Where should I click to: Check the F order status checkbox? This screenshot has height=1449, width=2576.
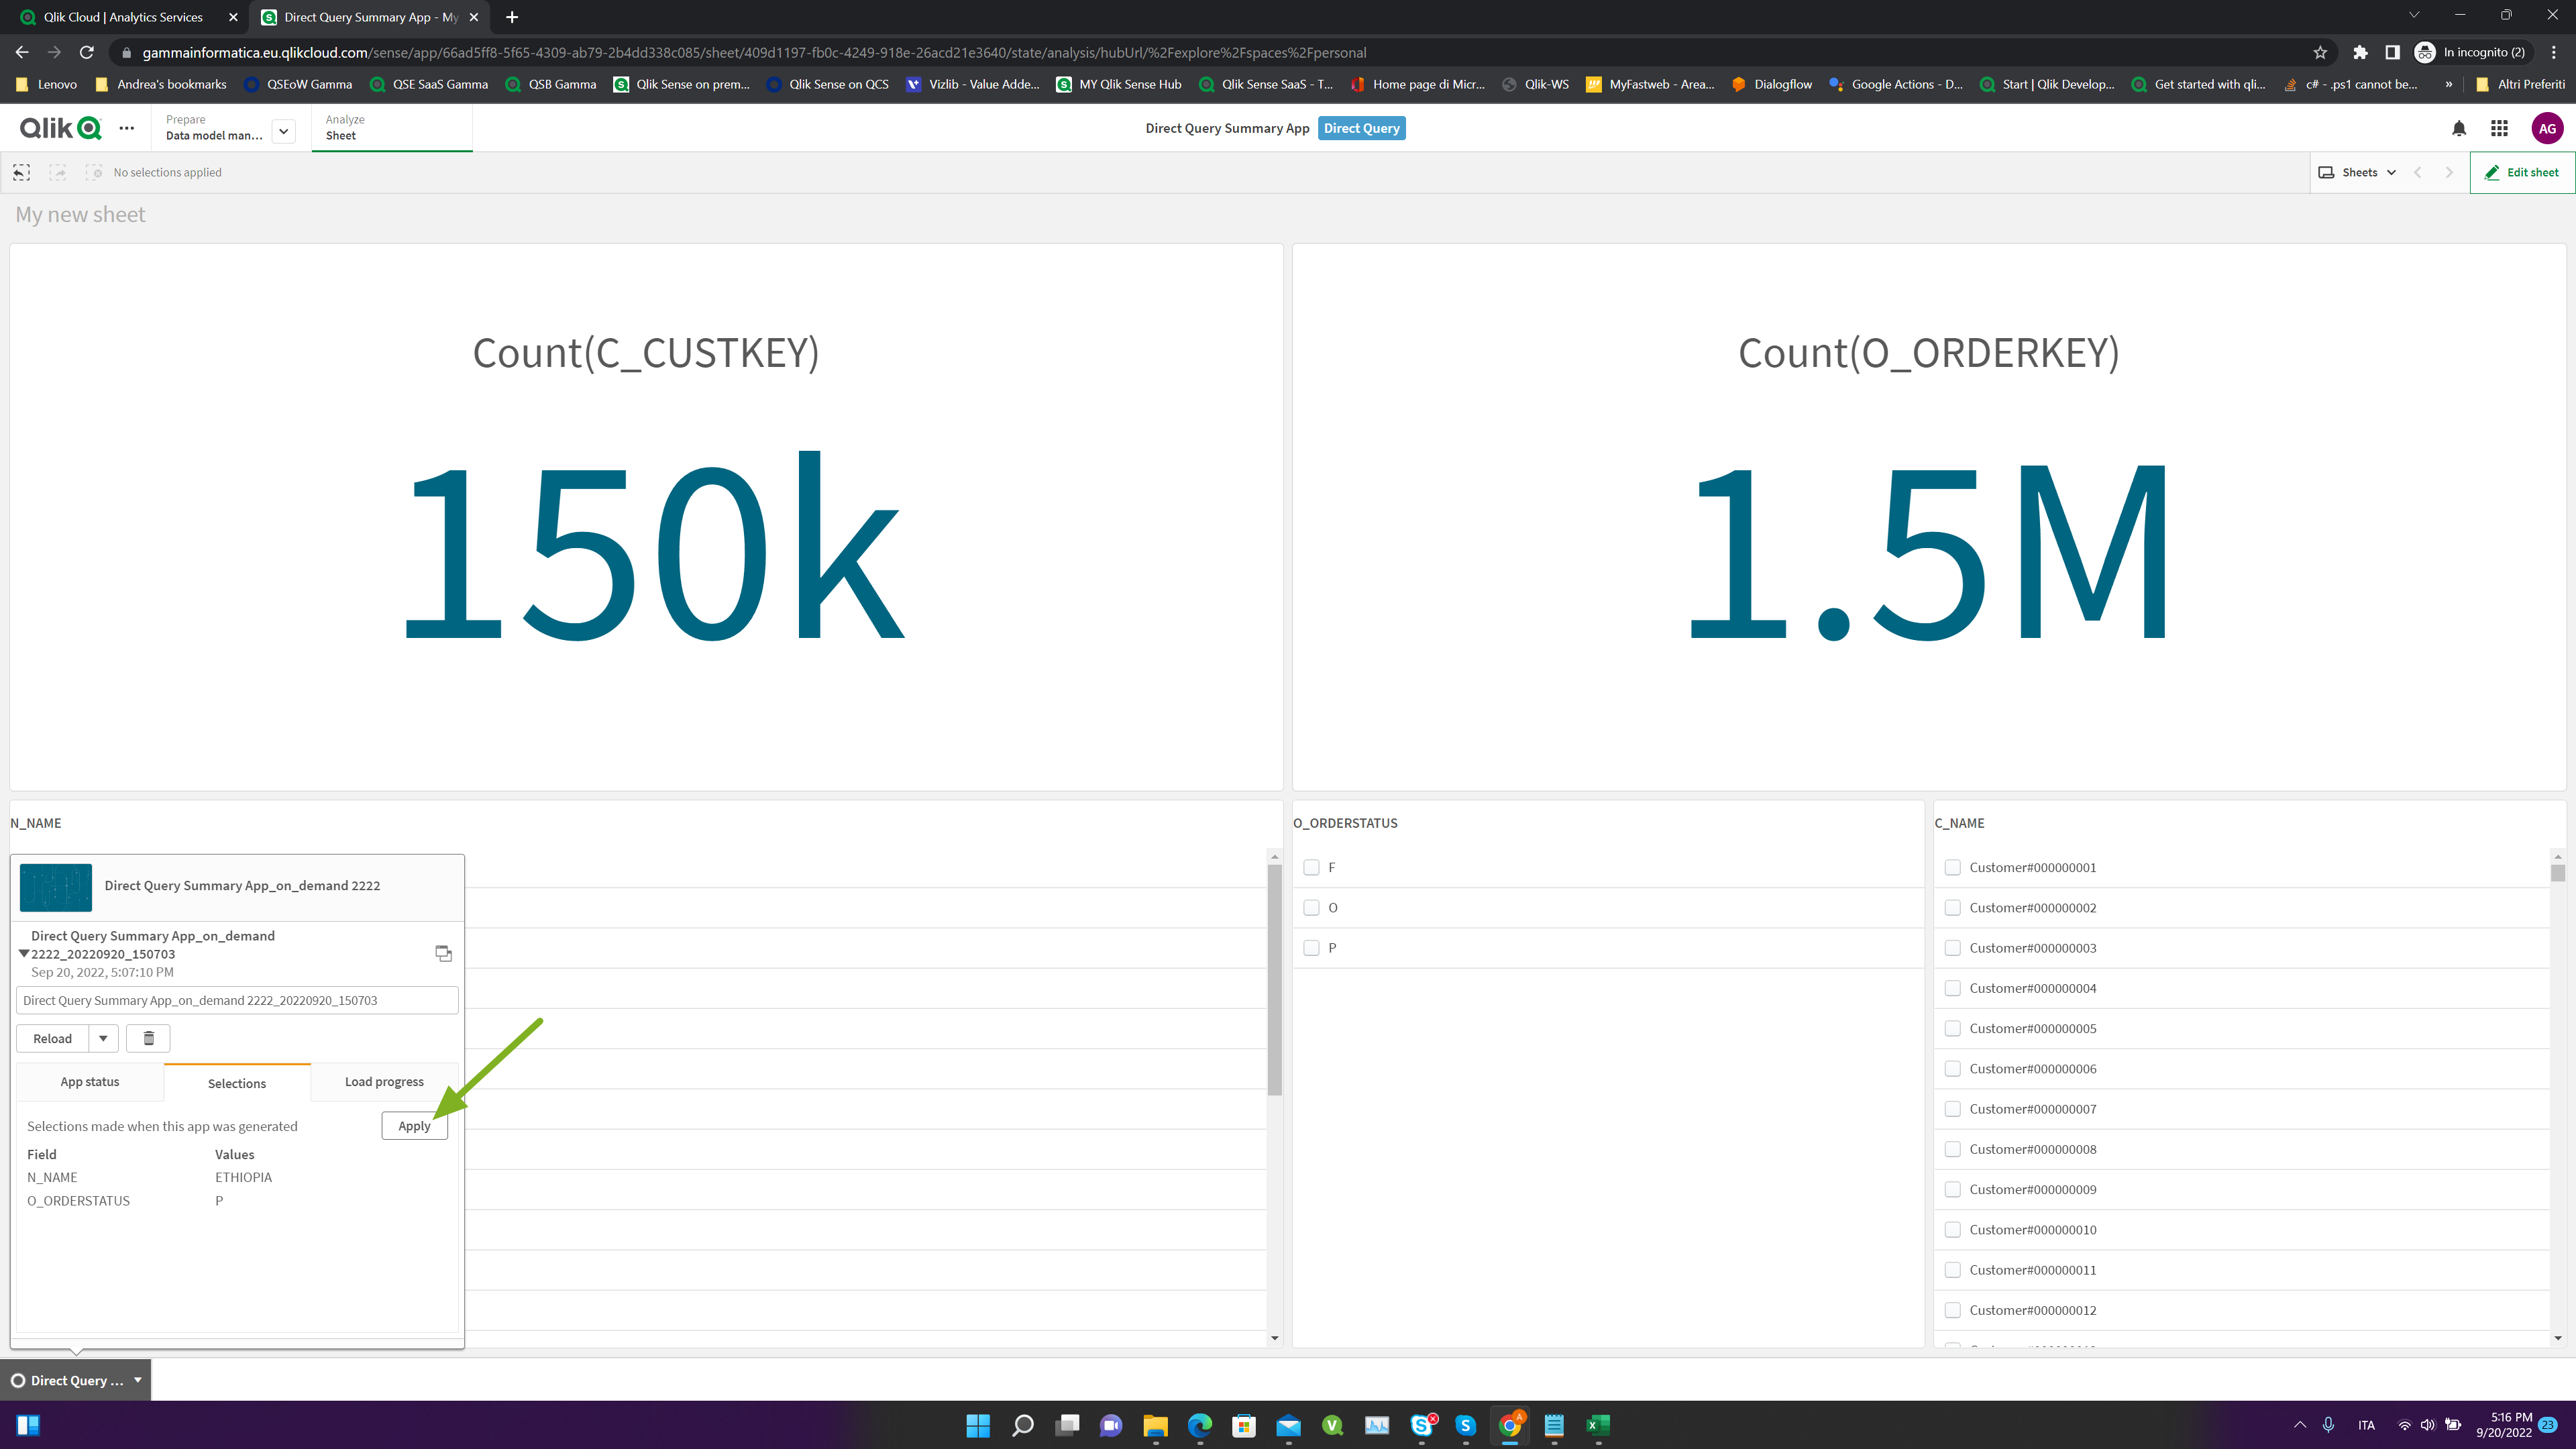(x=1311, y=867)
